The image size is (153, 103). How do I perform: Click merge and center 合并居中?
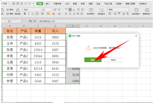(x=91, y=11)
